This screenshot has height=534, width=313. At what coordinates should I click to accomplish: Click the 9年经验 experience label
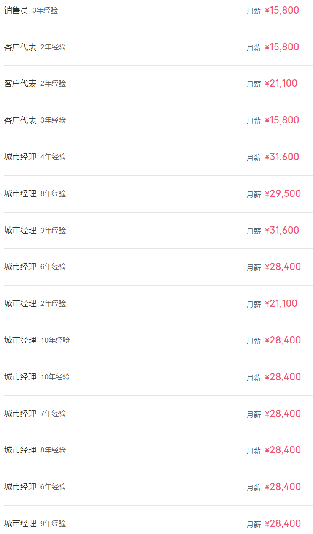coord(53,524)
